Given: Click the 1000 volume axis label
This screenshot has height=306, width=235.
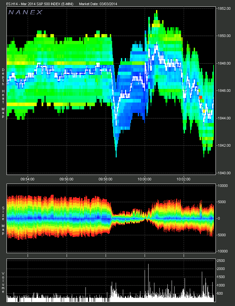Looking at the screenshot, I should [221, 285].
